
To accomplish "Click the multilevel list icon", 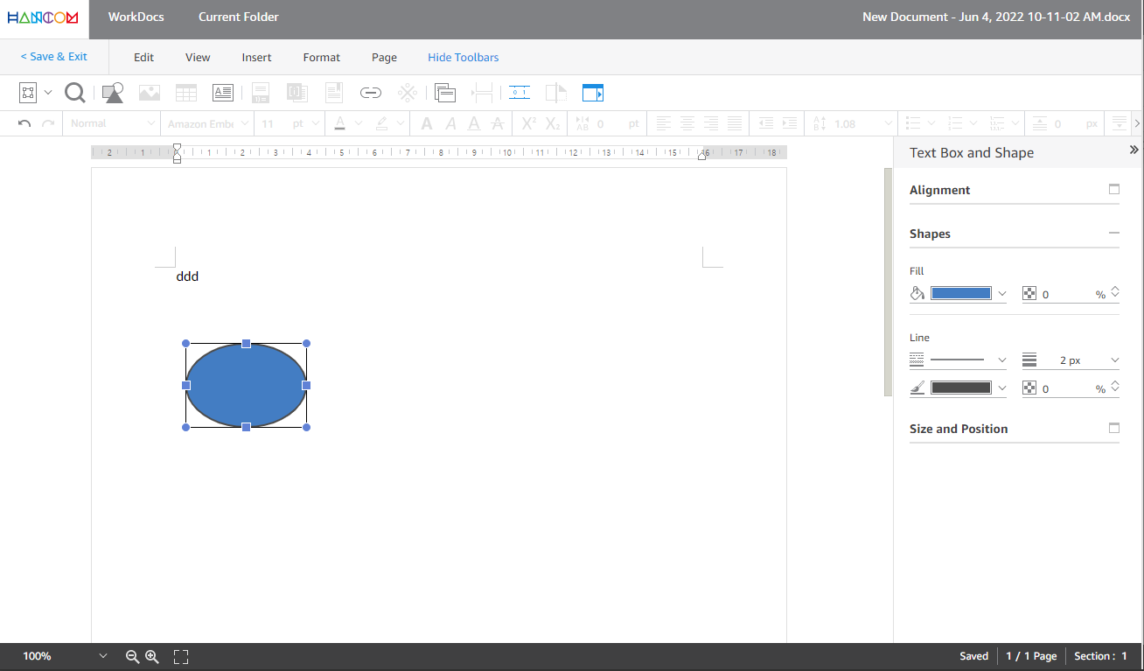I will click(996, 123).
